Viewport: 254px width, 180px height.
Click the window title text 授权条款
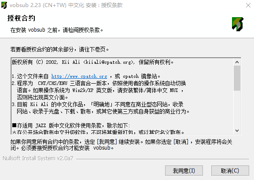[x=112, y=5]
